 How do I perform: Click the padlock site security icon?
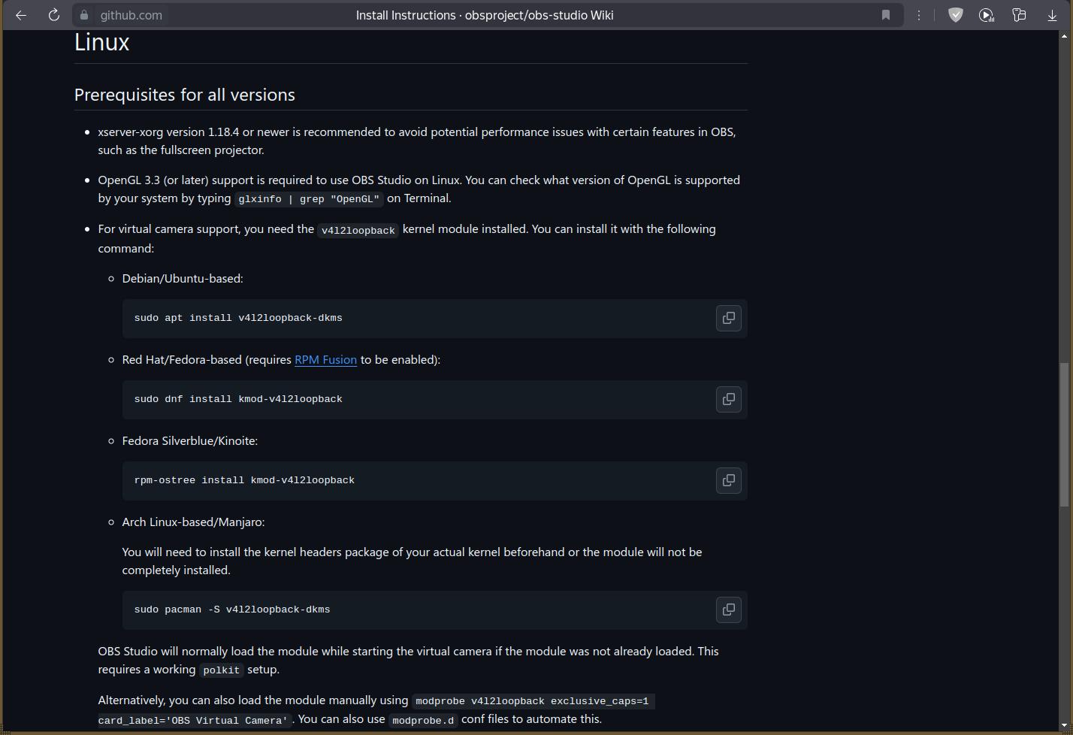(84, 15)
